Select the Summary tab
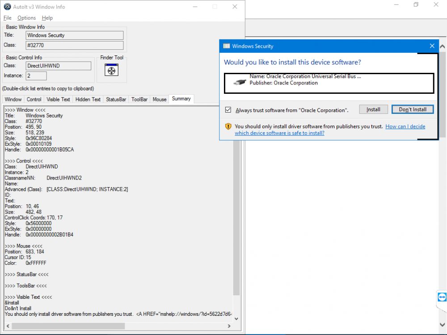The image size is (447, 335). coord(181,99)
